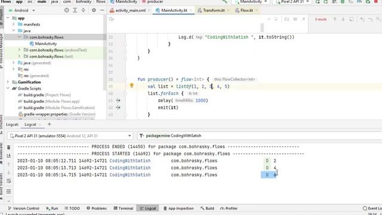Click the filter funnel icon in logcat
The height and width of the screenshot is (215, 382).
141,136
